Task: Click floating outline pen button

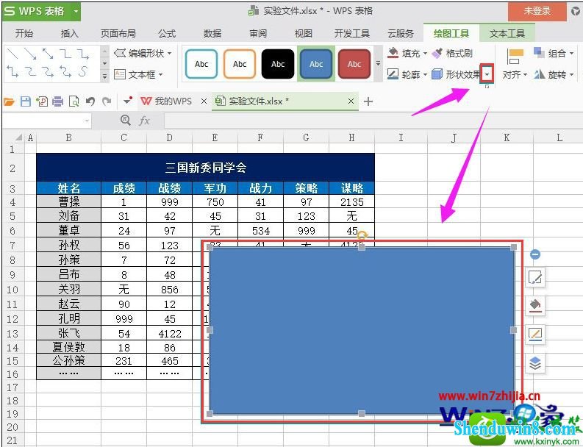Action: [535, 335]
